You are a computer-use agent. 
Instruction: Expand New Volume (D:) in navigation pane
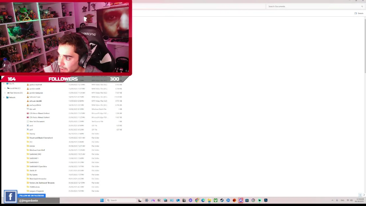[x=5, y=93]
